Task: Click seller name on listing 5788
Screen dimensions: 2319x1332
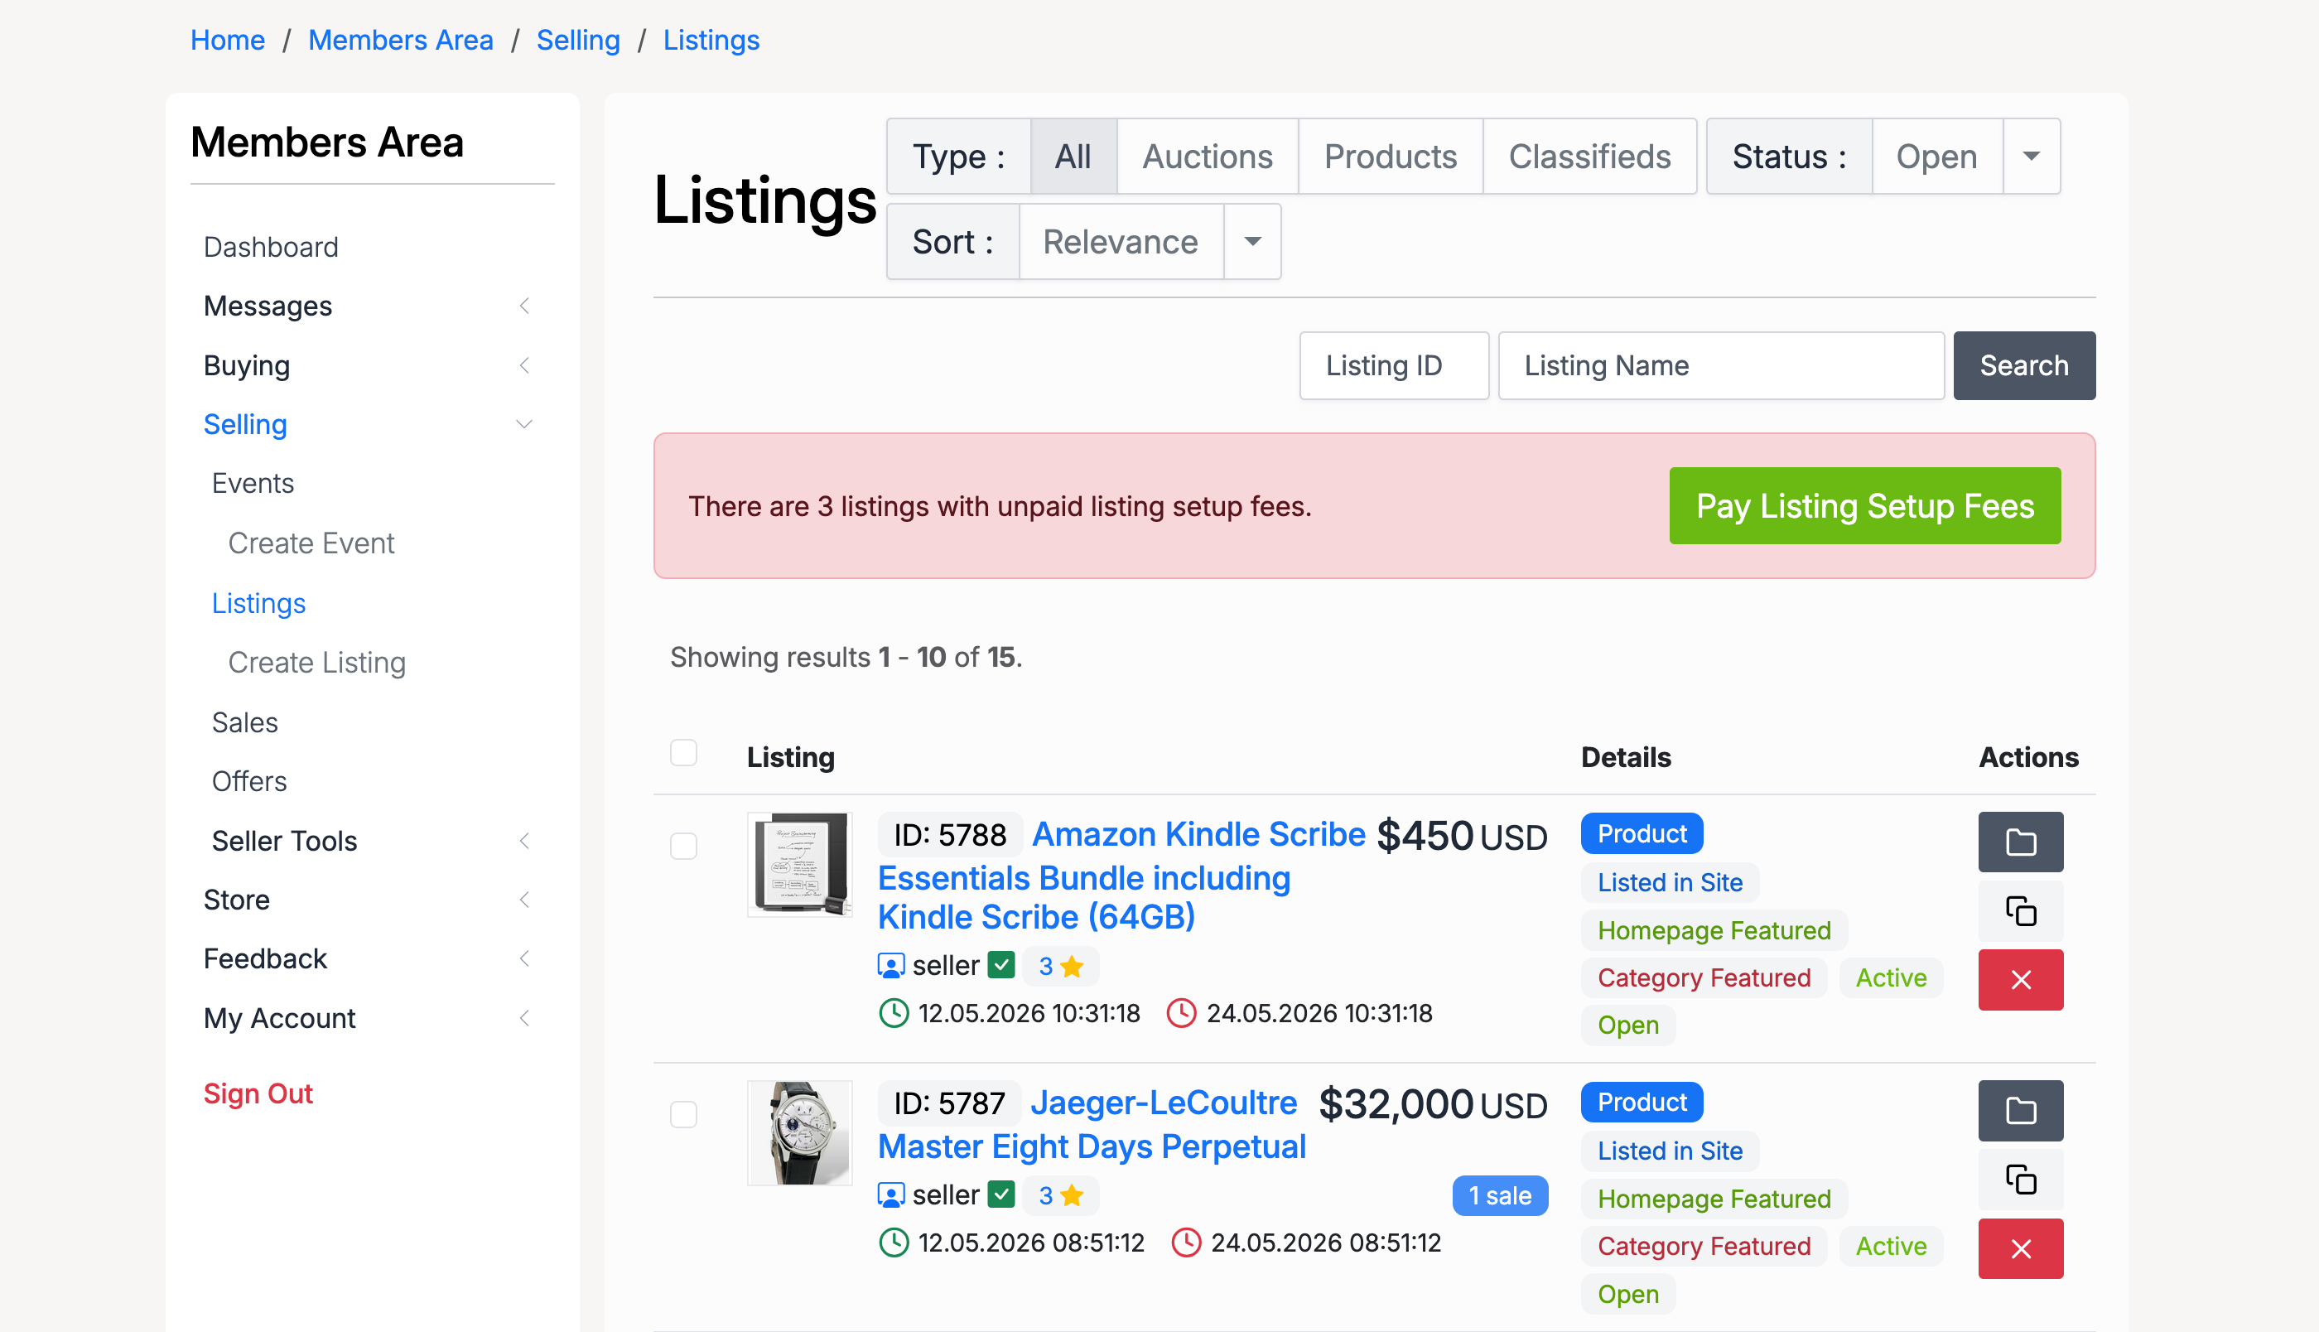Action: point(946,965)
